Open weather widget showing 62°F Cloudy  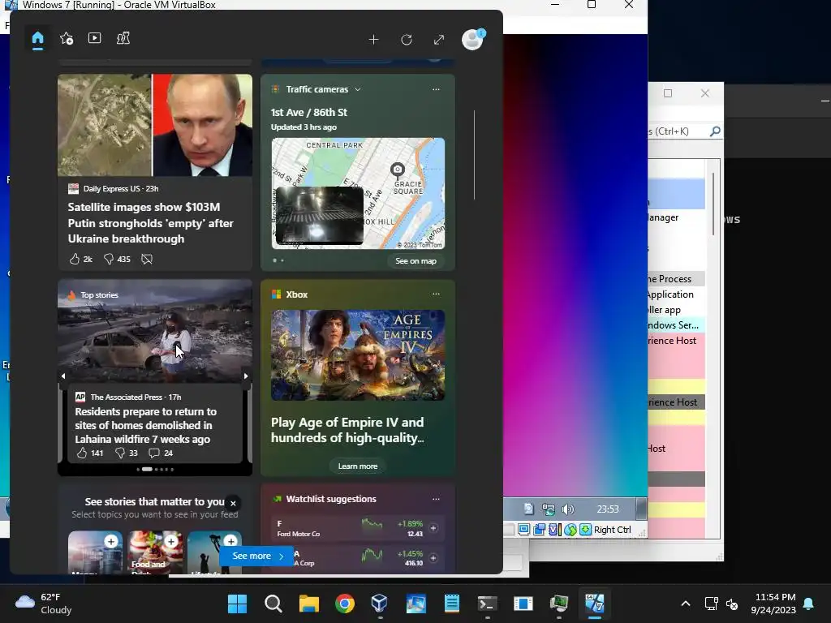tap(44, 604)
